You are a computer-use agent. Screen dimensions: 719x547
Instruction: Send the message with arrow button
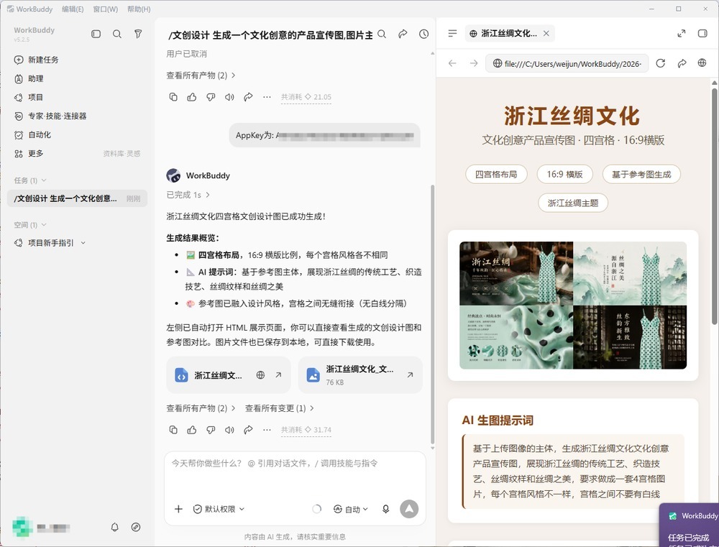coord(409,509)
